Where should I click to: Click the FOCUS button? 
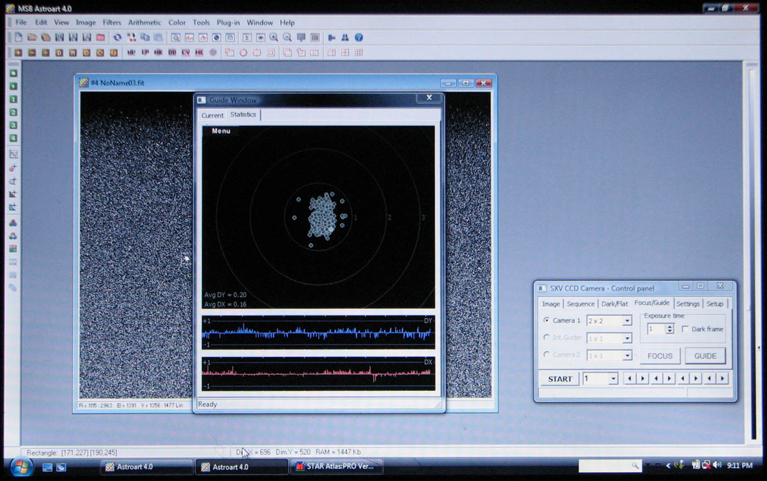coord(660,356)
